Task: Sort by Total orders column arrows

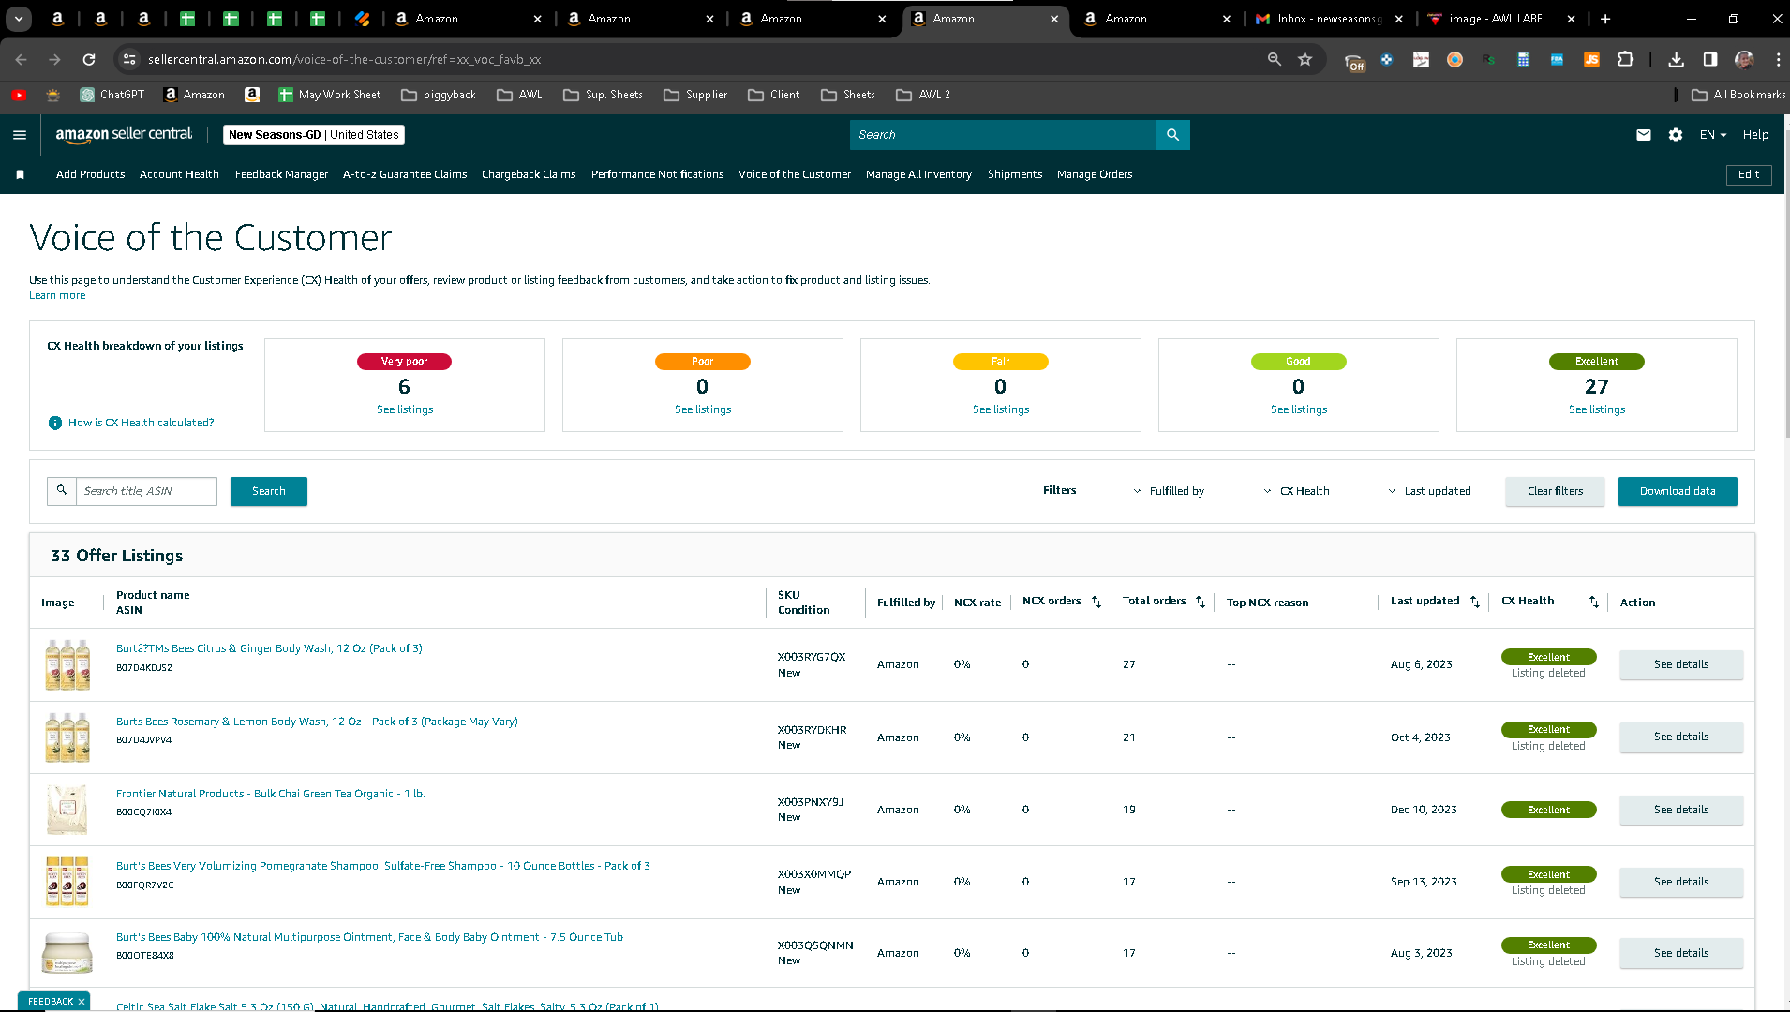Action: (1201, 602)
